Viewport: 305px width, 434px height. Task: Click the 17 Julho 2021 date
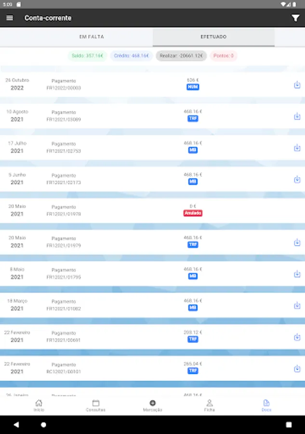click(17, 147)
